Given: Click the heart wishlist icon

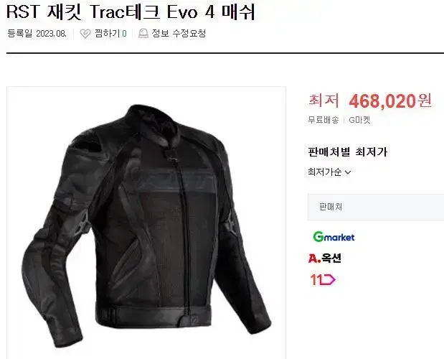Looking at the screenshot, I should coord(85,34).
